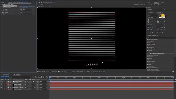Viewport: 176px width, 99px height.
Task: Click the Play button in Preview panel
Action: [x=156, y=5]
